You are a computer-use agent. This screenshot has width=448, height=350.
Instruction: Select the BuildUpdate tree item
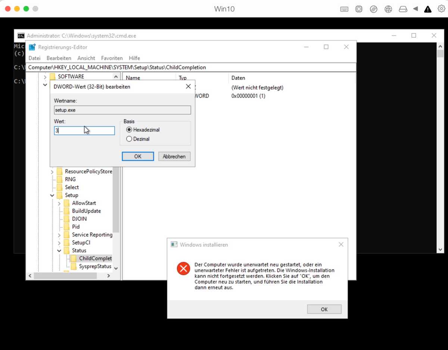(x=87, y=211)
